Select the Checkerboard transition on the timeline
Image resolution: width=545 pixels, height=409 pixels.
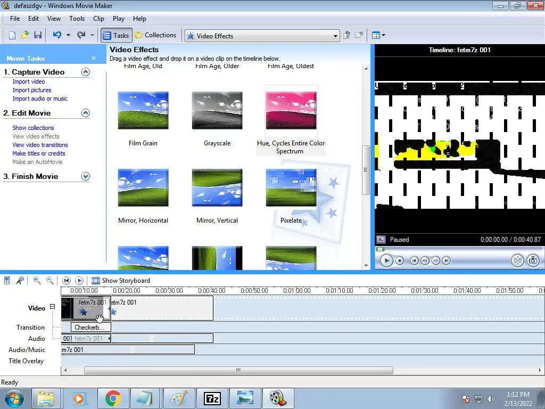point(91,328)
